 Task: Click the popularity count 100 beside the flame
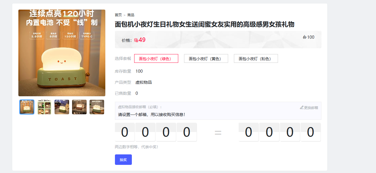311,37
